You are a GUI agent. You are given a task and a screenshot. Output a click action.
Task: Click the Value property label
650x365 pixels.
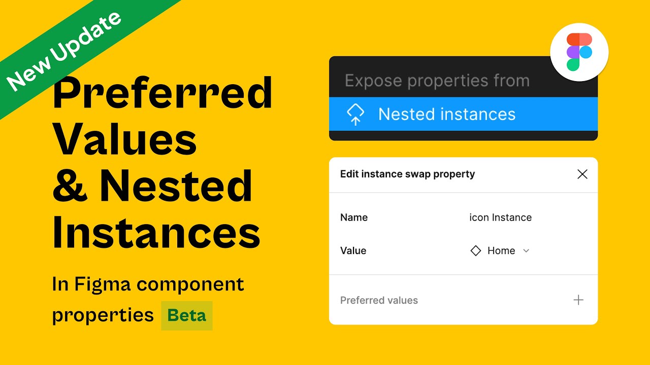353,251
